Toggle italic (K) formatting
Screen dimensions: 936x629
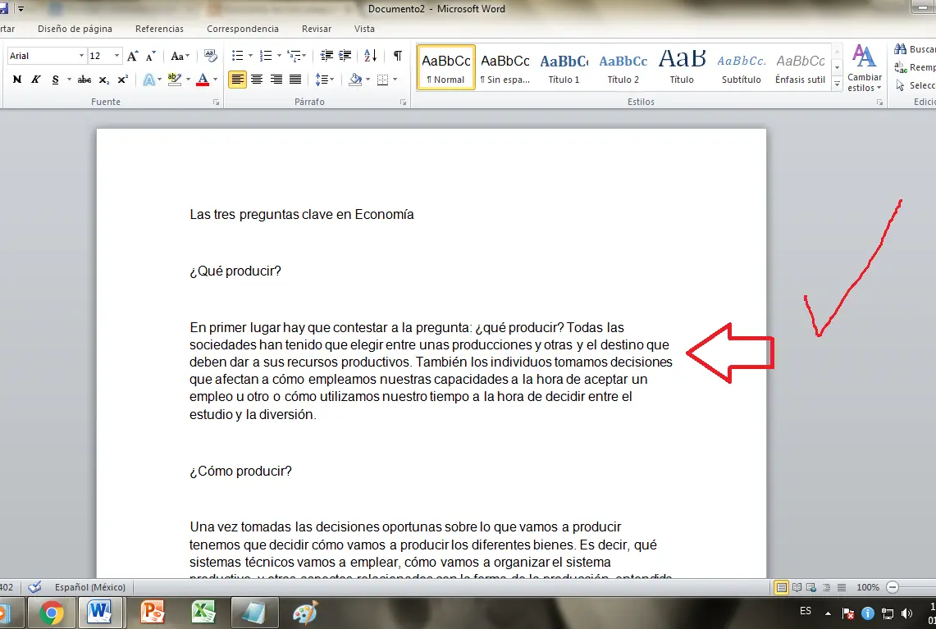point(36,80)
